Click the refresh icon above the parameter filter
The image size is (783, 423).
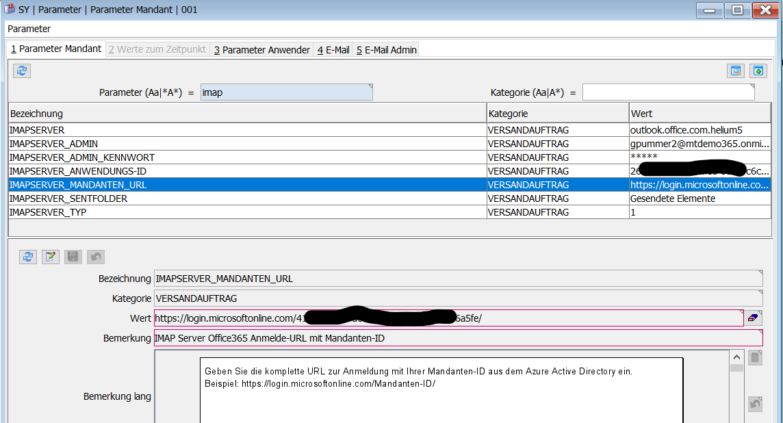(22, 70)
